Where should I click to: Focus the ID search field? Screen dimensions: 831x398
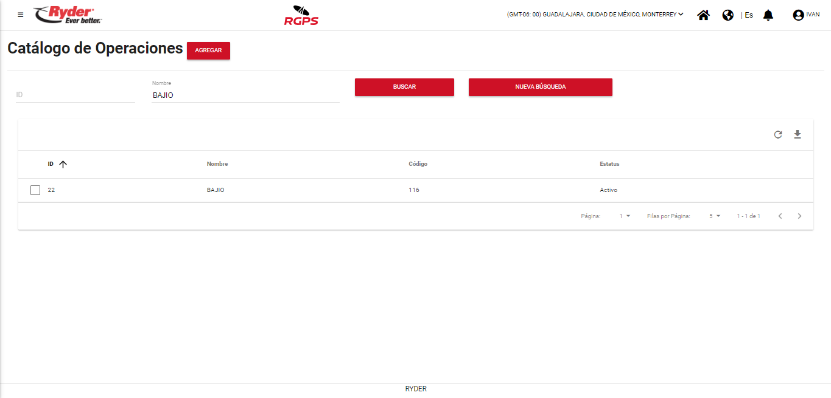tap(75, 95)
